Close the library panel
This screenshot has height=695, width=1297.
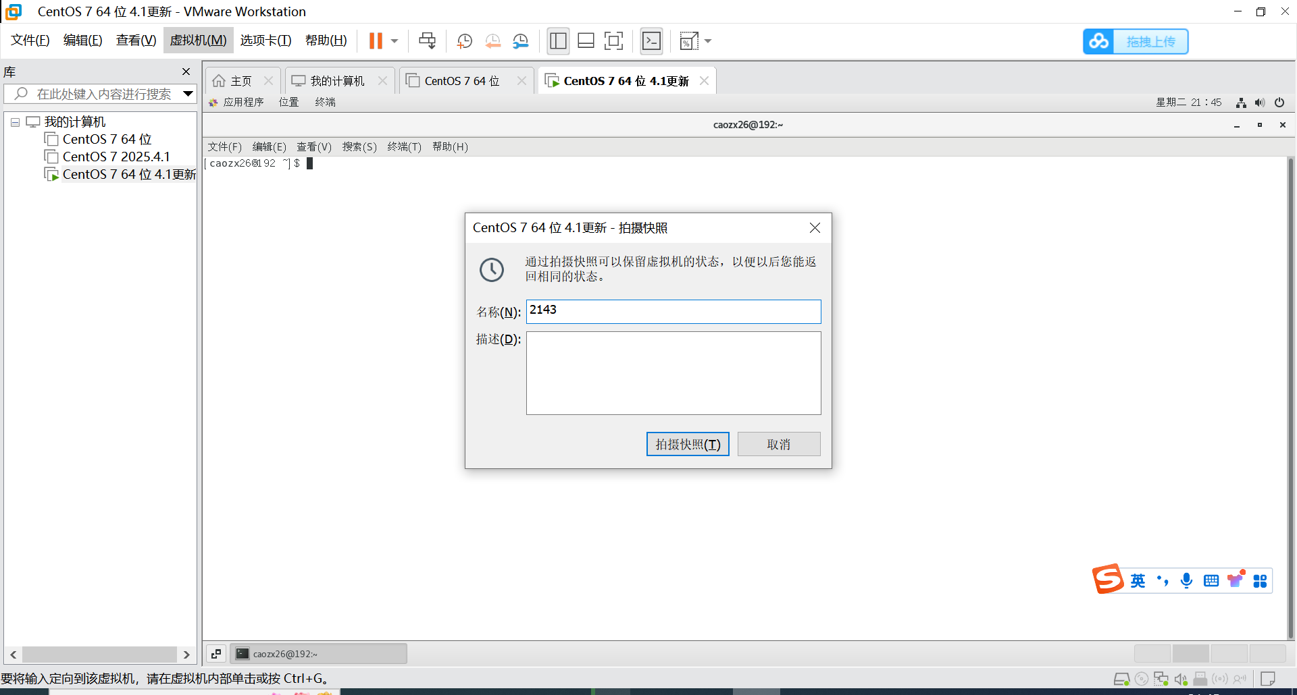[x=186, y=72]
